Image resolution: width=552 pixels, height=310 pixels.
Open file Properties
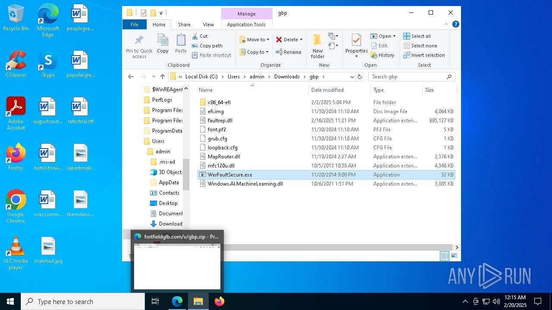tap(356, 46)
